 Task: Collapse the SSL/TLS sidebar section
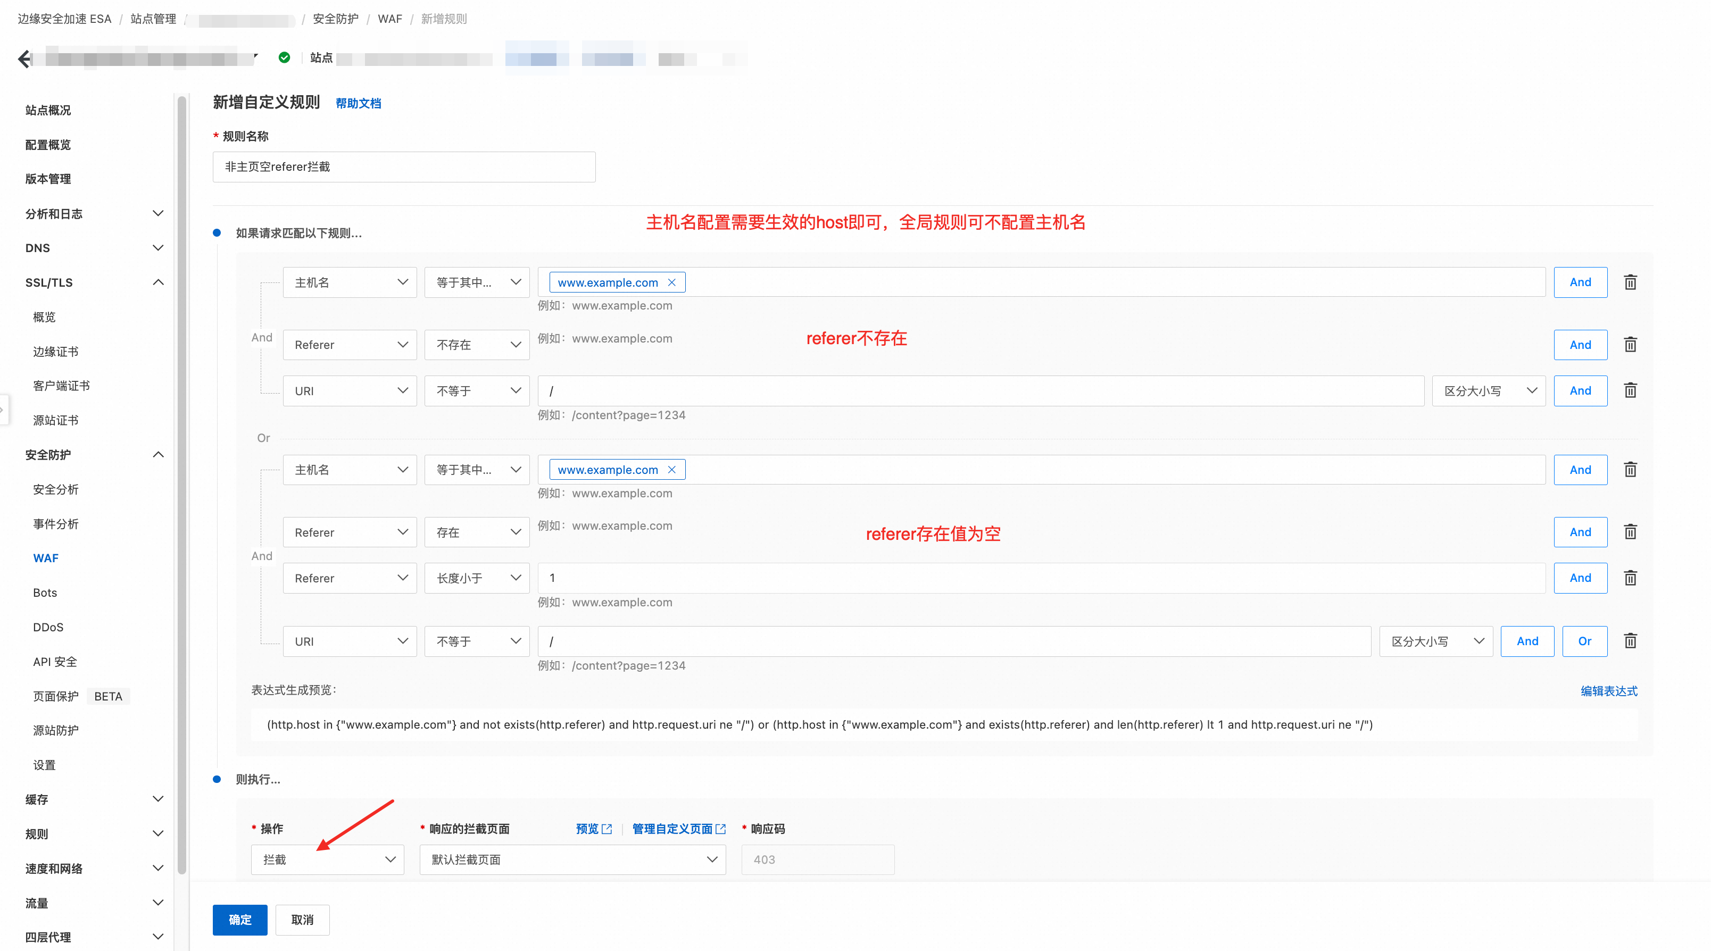coord(158,282)
